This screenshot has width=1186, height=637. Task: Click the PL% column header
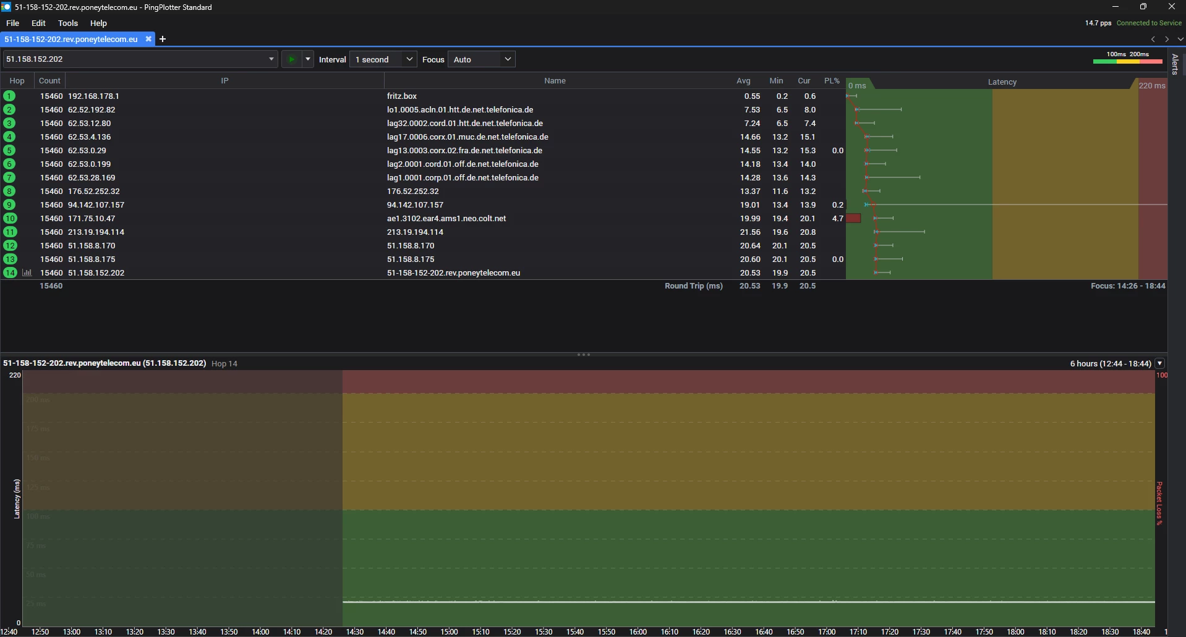point(832,81)
